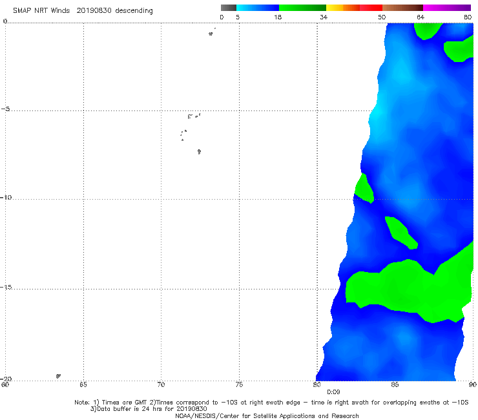
Task: Click the date "20190830" in the title
Action: coord(94,10)
